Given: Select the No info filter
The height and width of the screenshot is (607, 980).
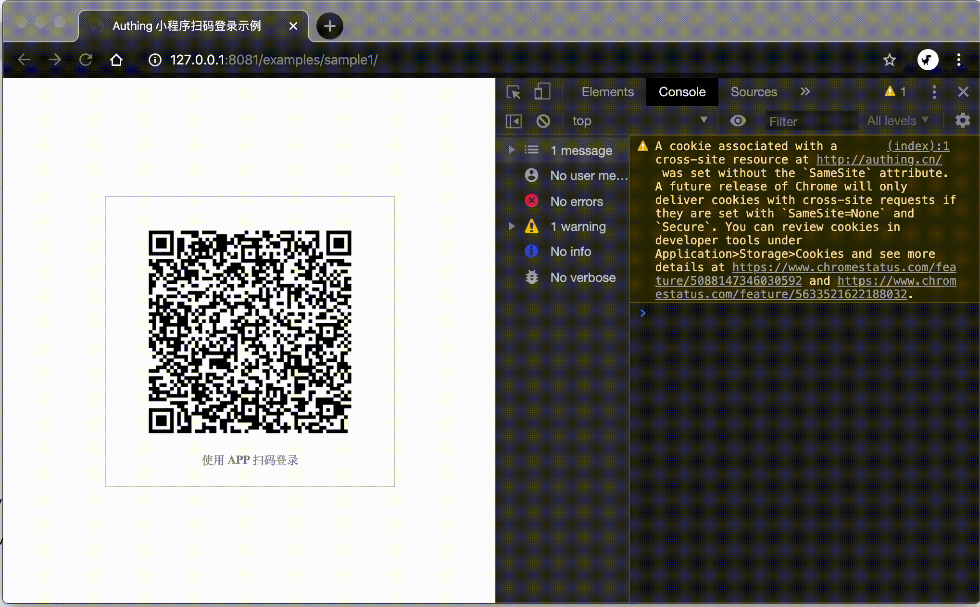Looking at the screenshot, I should (563, 251).
